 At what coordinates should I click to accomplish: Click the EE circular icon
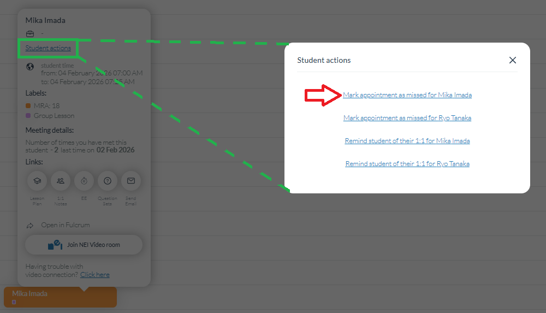coord(84,181)
